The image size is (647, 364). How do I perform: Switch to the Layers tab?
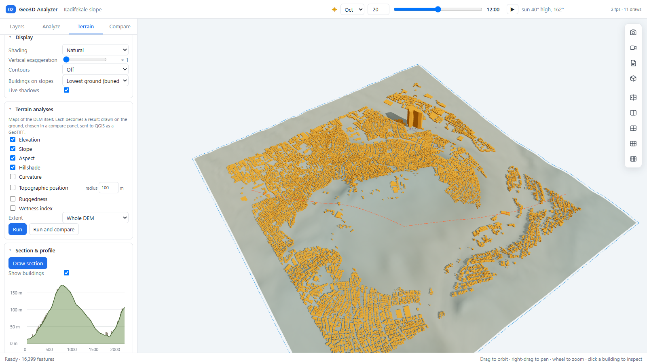[x=17, y=26]
